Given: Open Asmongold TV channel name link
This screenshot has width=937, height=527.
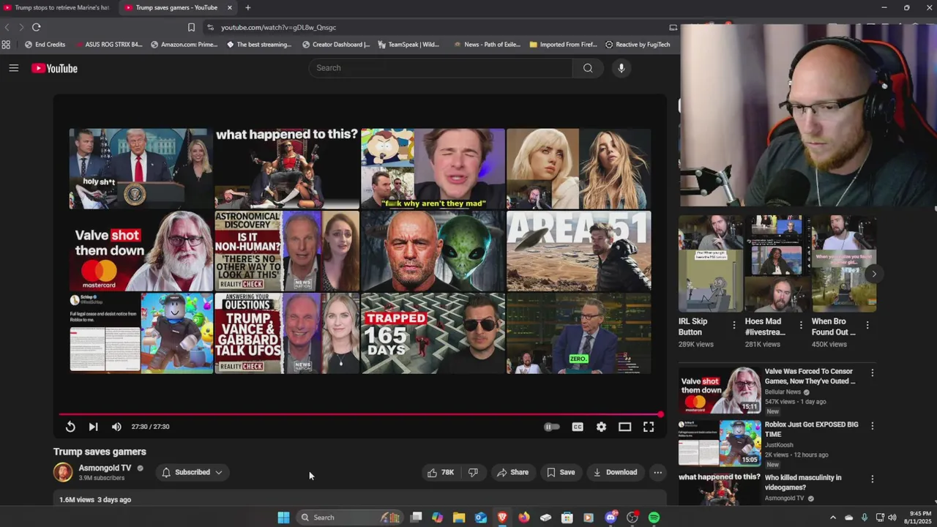Looking at the screenshot, I should tap(105, 468).
